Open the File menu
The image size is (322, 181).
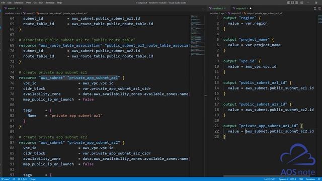3,3
